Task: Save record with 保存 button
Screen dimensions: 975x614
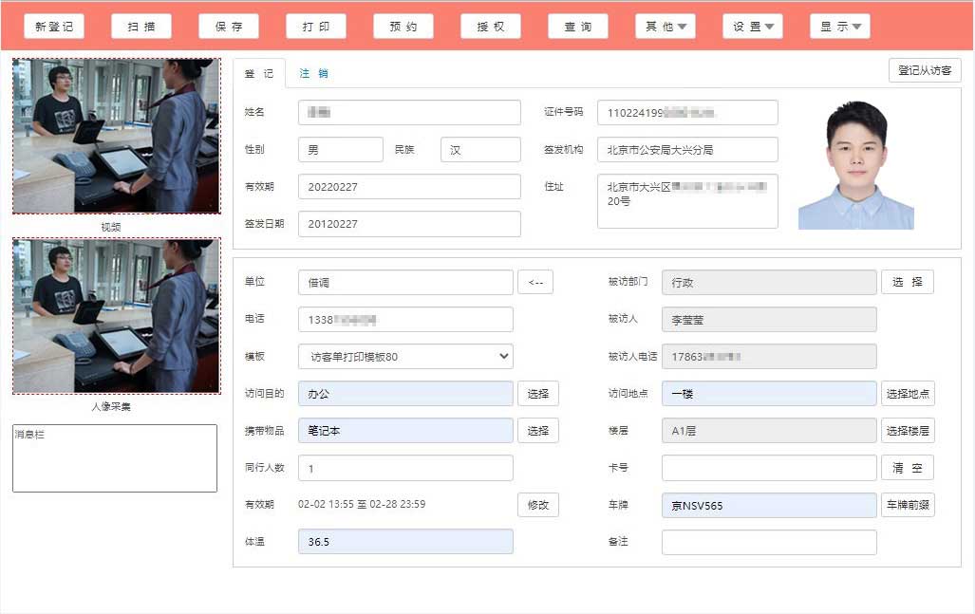Action: click(229, 27)
